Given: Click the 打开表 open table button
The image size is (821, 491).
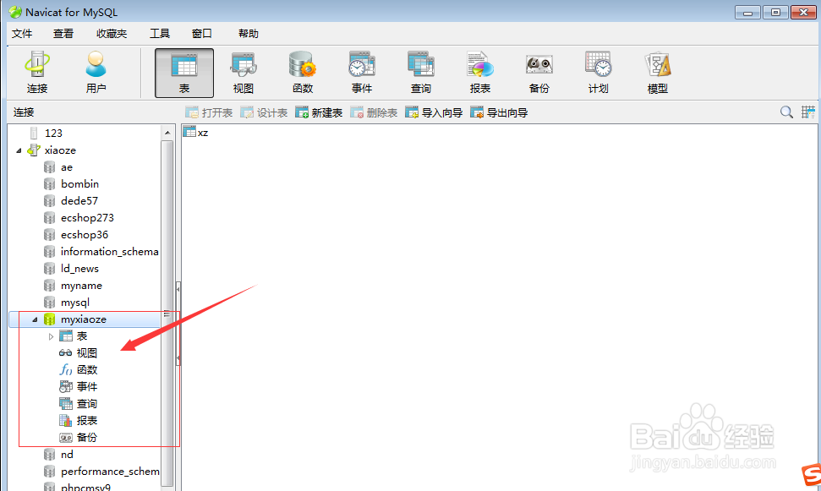Looking at the screenshot, I should pos(209,112).
